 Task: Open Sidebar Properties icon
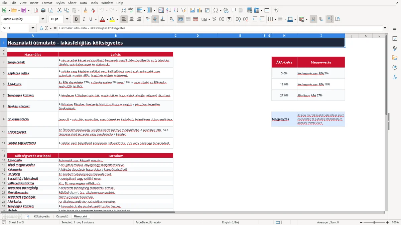(x=395, y=38)
